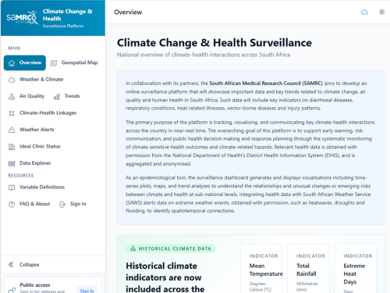
Task: Click the Trends bar chart icon
Action: pyautogui.click(x=57, y=97)
